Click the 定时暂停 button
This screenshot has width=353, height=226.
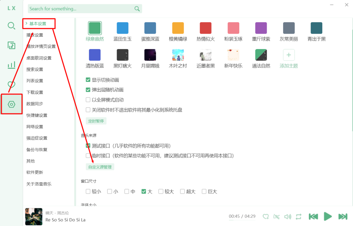click(96, 121)
